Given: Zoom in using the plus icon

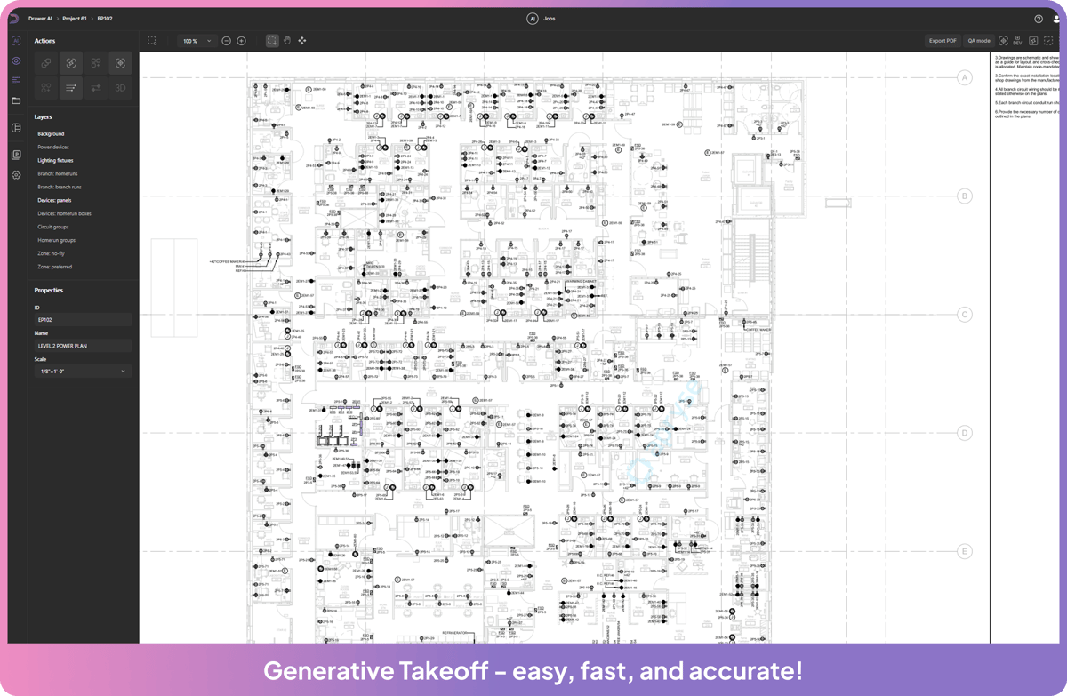Looking at the screenshot, I should 241,40.
